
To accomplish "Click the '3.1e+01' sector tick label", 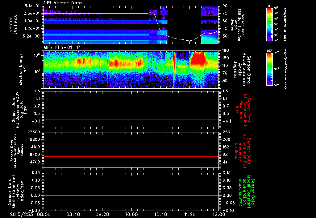I will [32, 6].
